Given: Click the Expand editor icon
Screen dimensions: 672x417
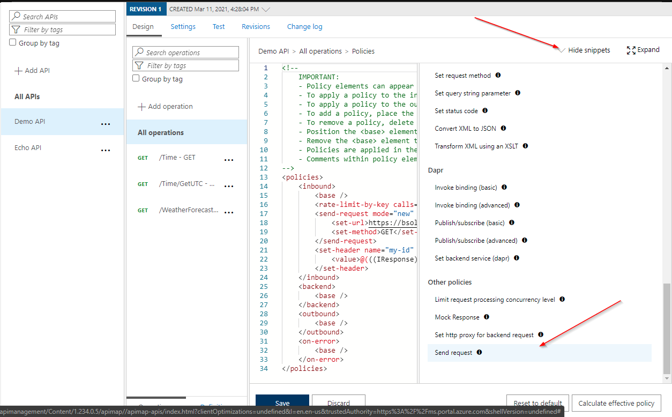Looking at the screenshot, I should [x=631, y=50].
